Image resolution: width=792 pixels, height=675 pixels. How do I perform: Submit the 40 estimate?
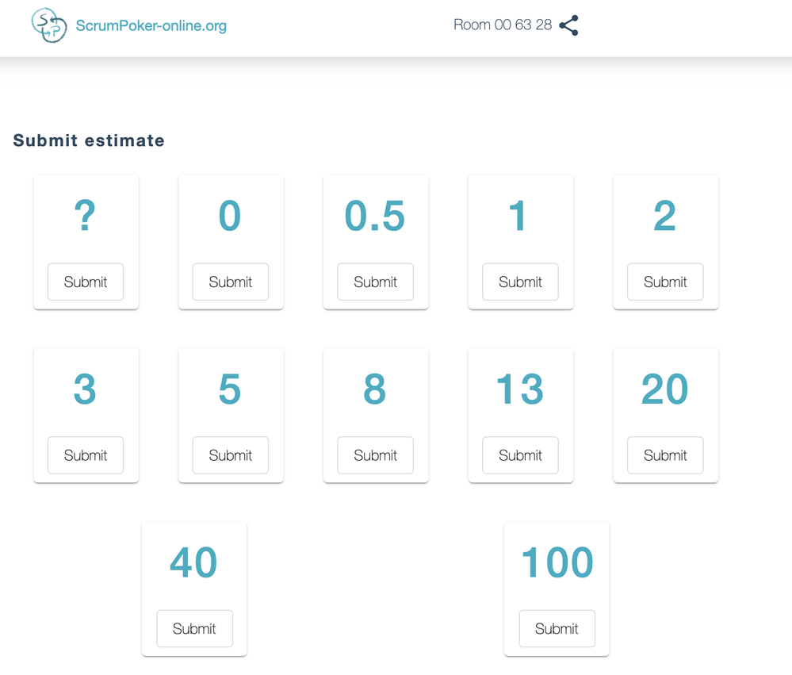point(194,628)
